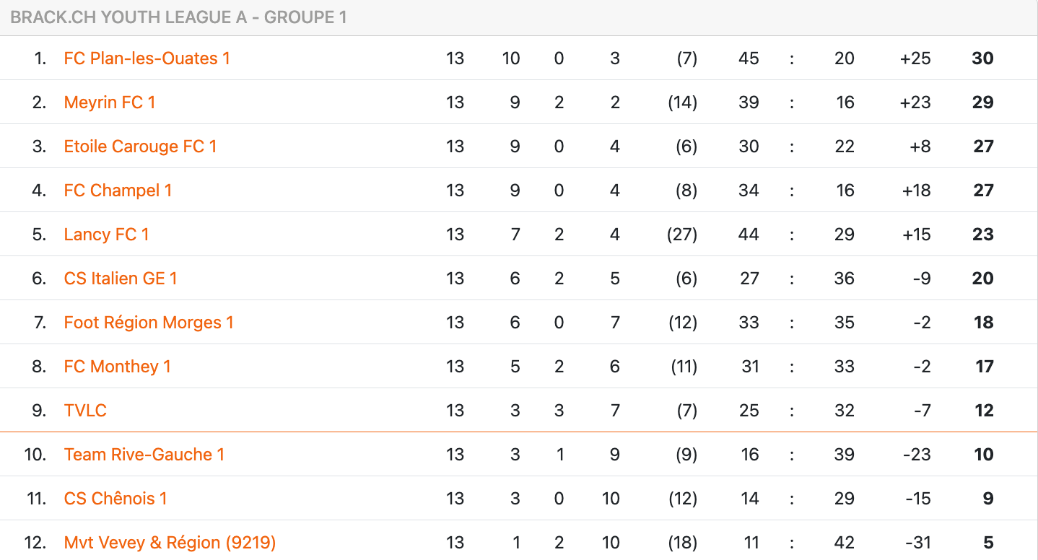Open the Meyrin FC 1 team page
Image resolution: width=1038 pixels, height=560 pixels.
point(110,102)
